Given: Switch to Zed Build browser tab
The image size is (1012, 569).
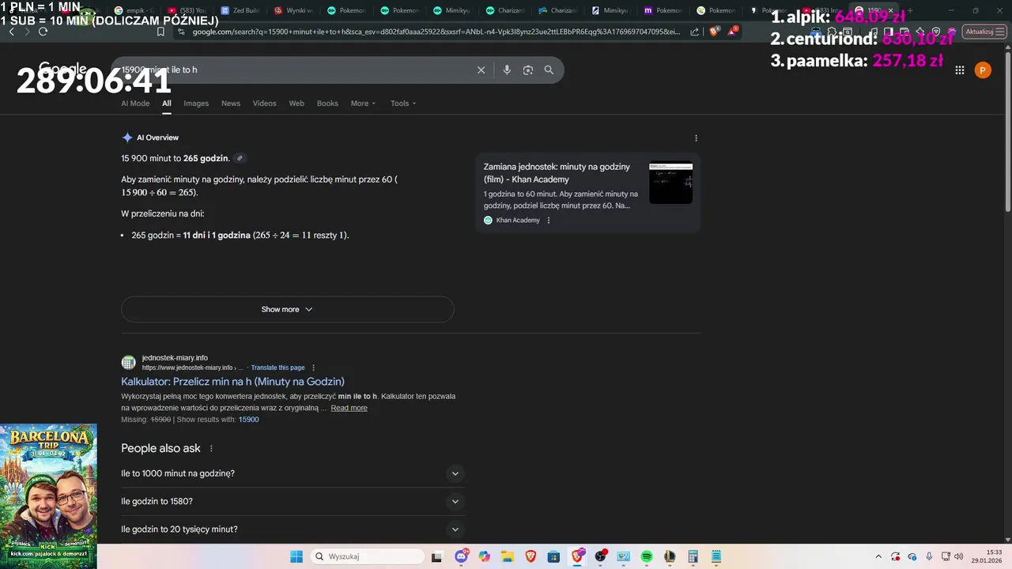Looking at the screenshot, I should point(240,10).
